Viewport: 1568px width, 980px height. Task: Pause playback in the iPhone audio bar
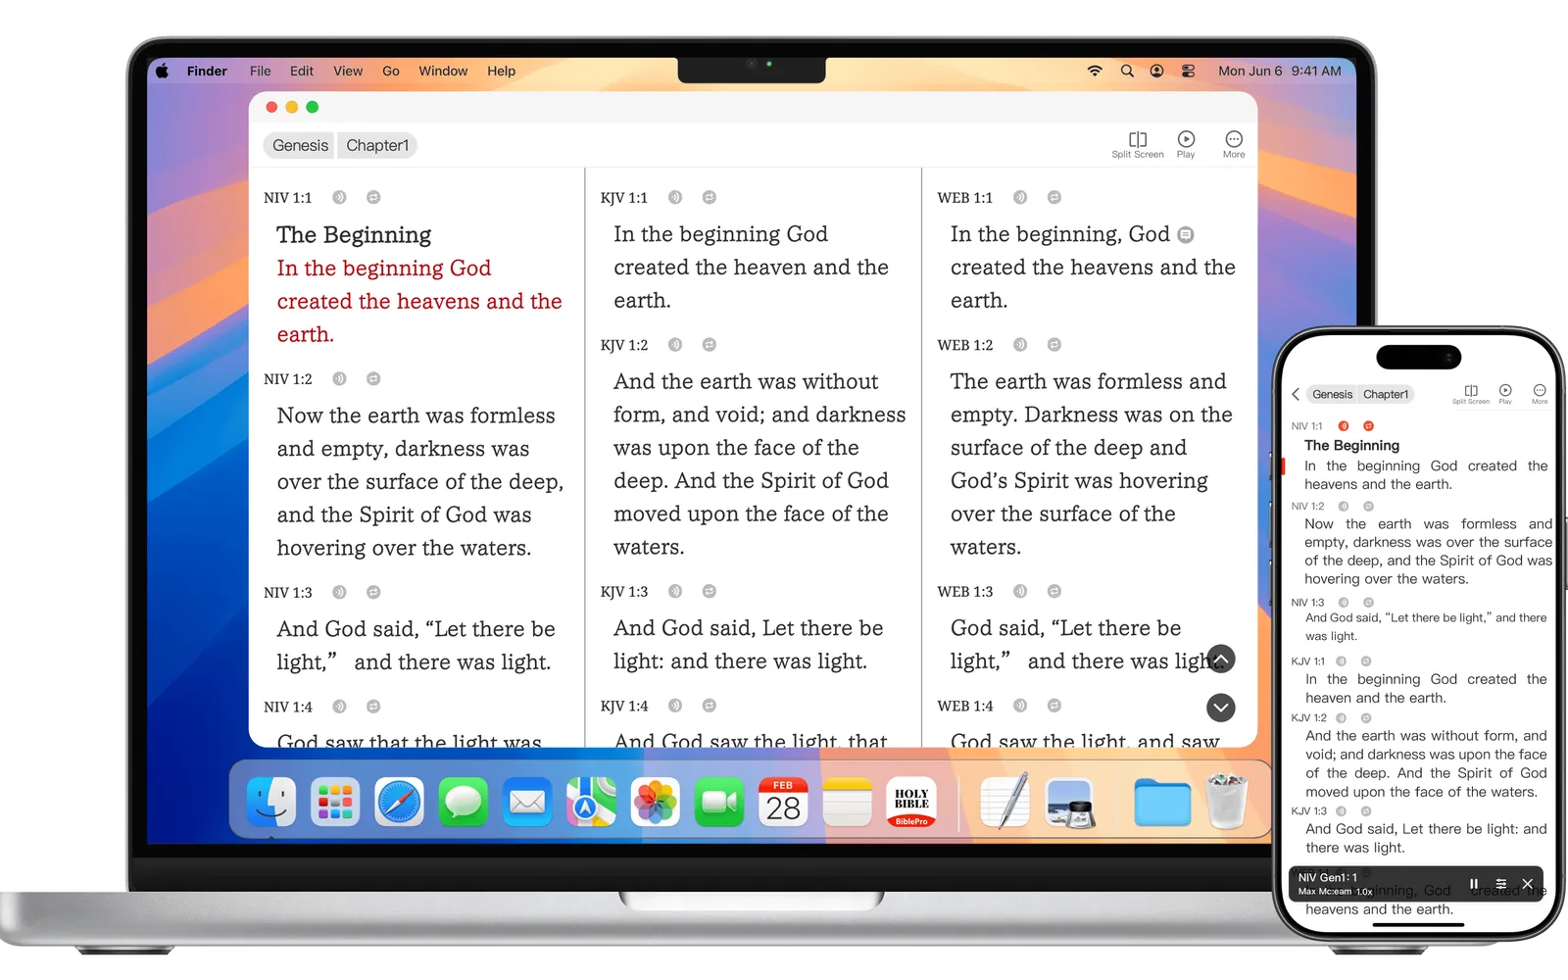(1473, 884)
